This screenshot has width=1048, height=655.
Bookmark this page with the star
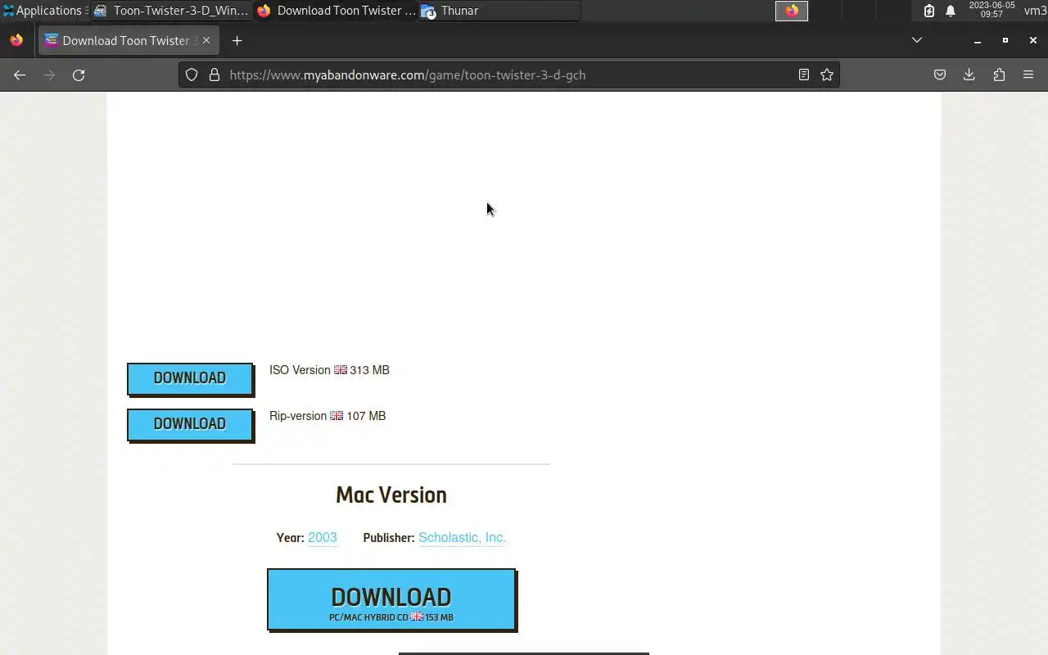point(827,75)
